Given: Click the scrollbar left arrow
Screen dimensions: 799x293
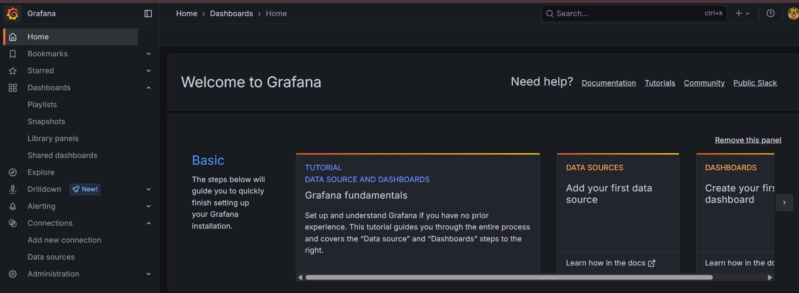Looking at the screenshot, I should [x=300, y=277].
